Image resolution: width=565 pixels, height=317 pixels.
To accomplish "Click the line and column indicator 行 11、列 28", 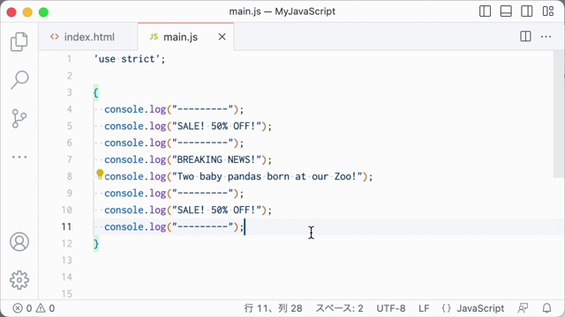I will click(273, 308).
